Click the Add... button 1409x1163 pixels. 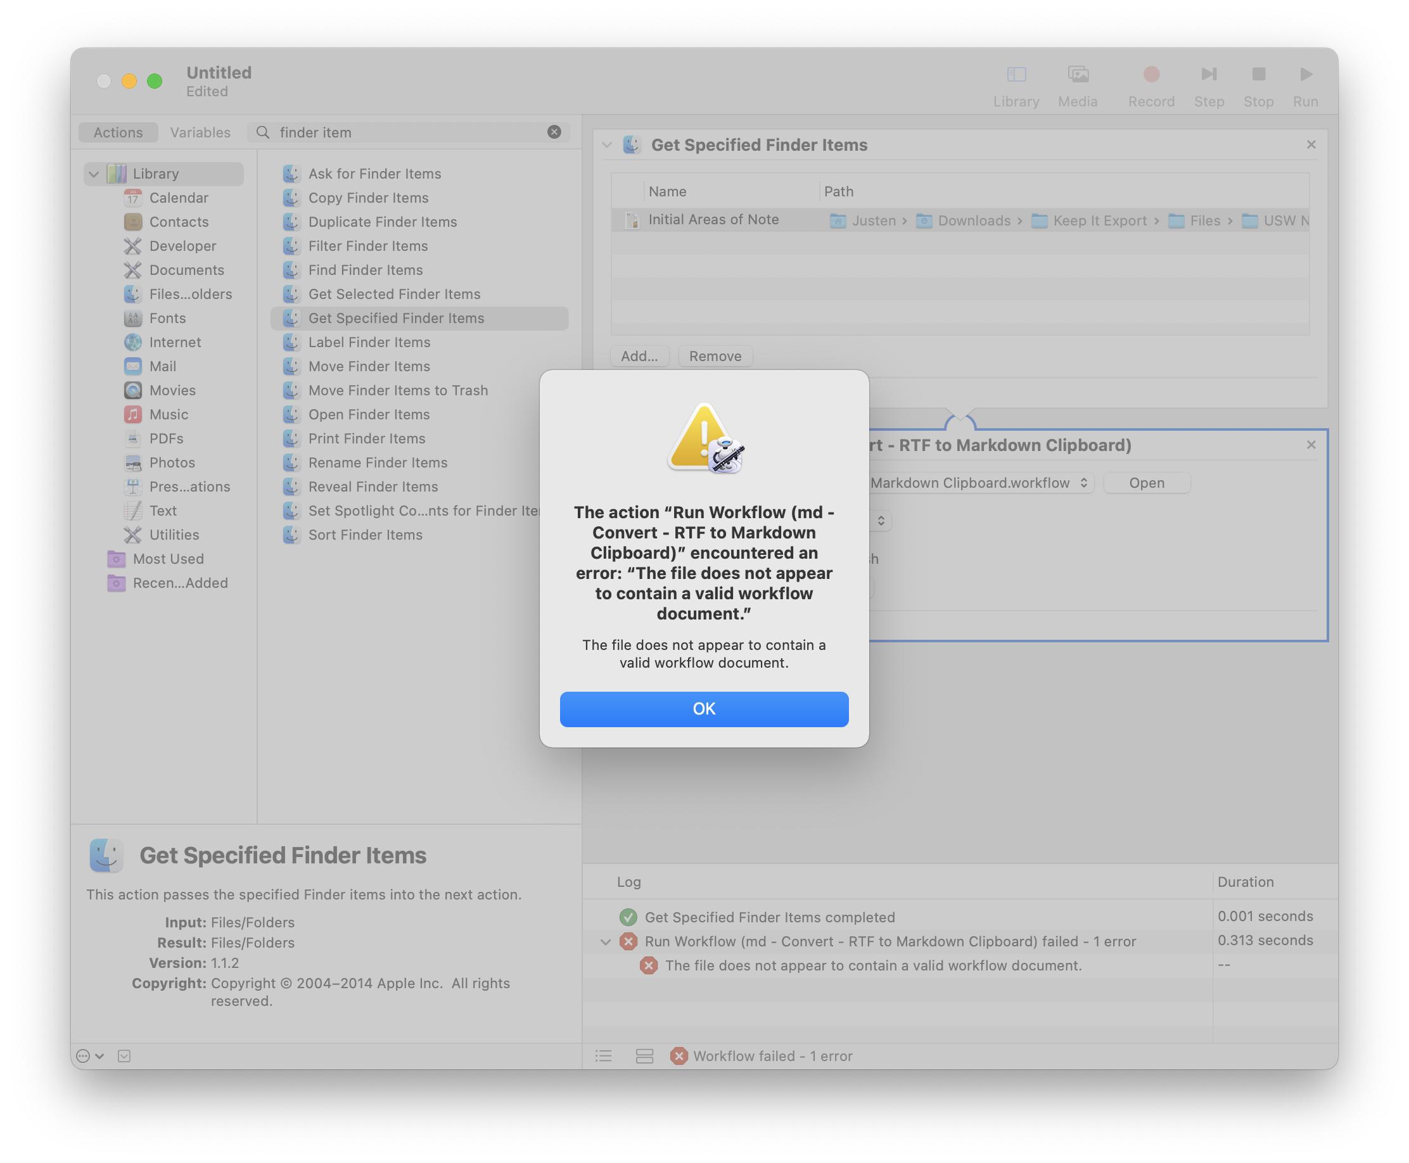pyautogui.click(x=639, y=357)
